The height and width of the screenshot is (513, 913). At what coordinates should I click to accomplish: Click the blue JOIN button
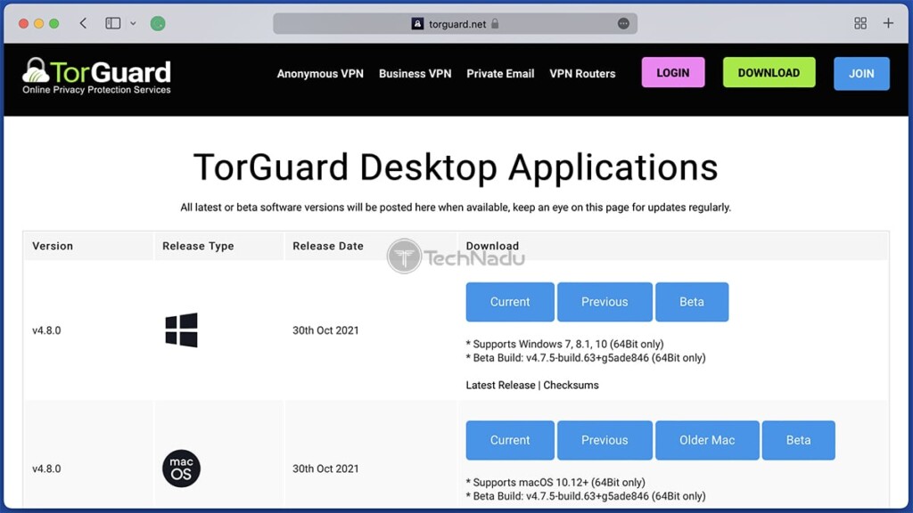(861, 74)
